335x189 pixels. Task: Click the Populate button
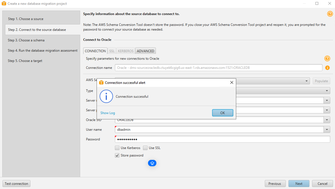321,81
